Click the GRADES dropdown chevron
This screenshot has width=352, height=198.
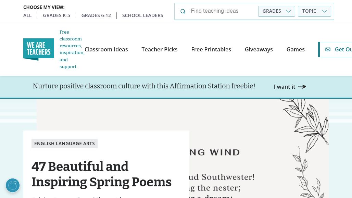click(288, 11)
